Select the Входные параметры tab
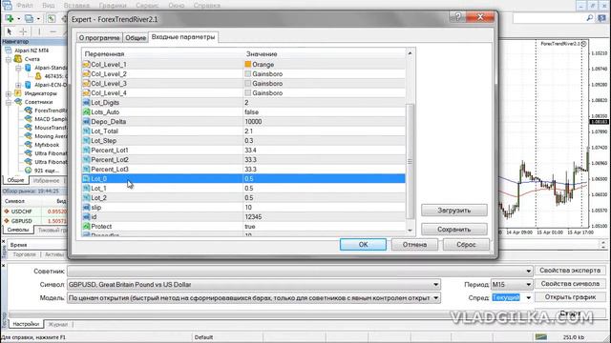The width and height of the screenshot is (611, 343). (x=183, y=37)
